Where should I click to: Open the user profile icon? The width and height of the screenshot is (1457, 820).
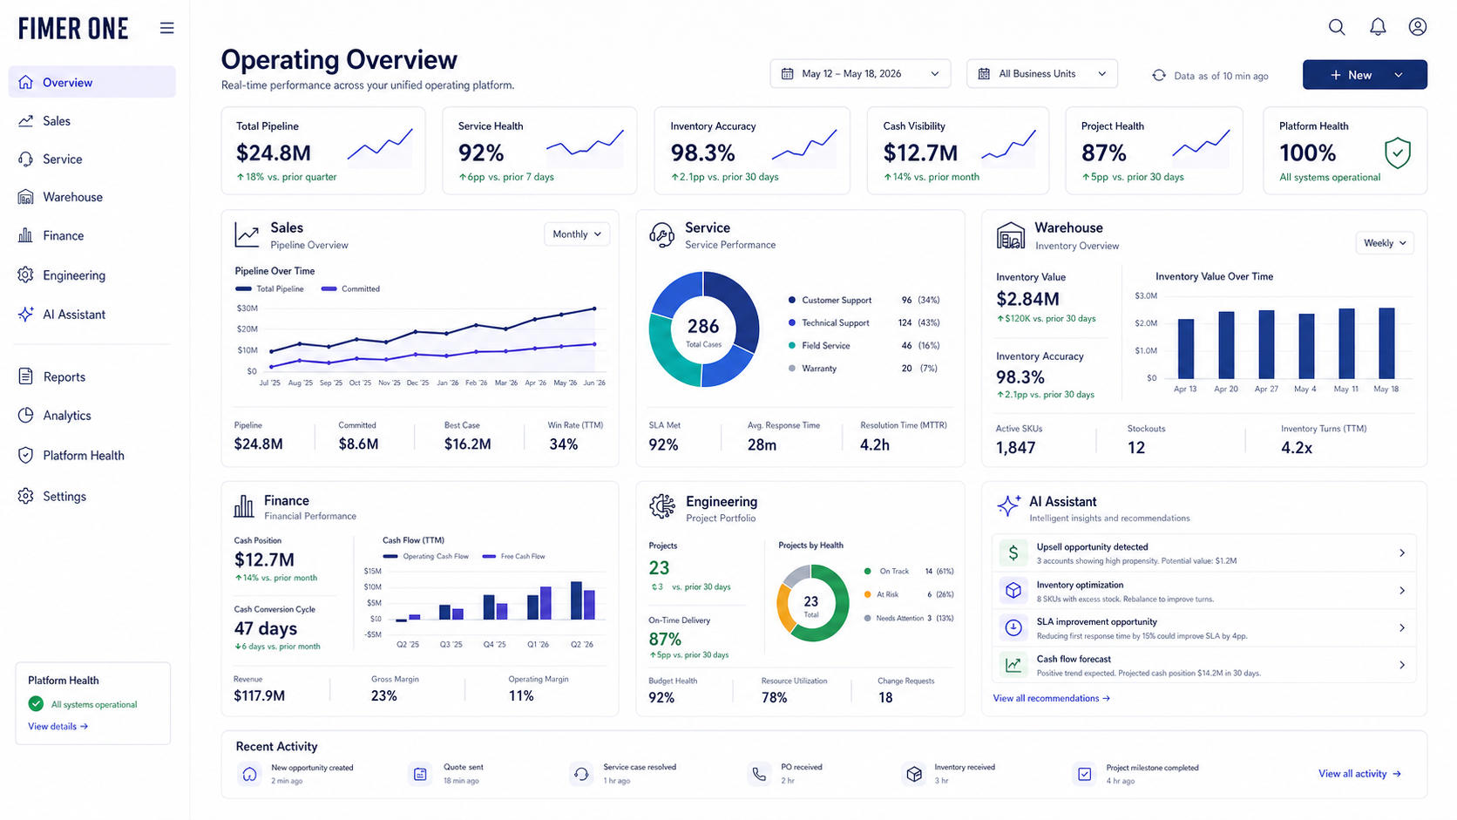(x=1418, y=27)
